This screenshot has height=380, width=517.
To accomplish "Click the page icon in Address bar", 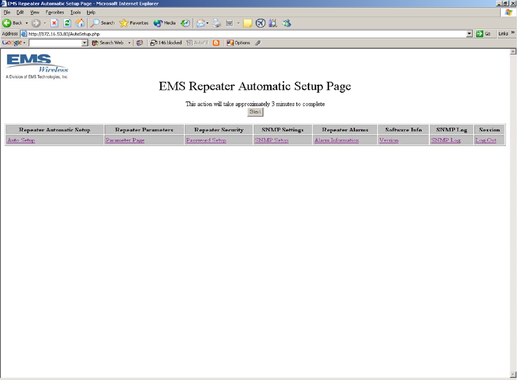I will [24, 34].
